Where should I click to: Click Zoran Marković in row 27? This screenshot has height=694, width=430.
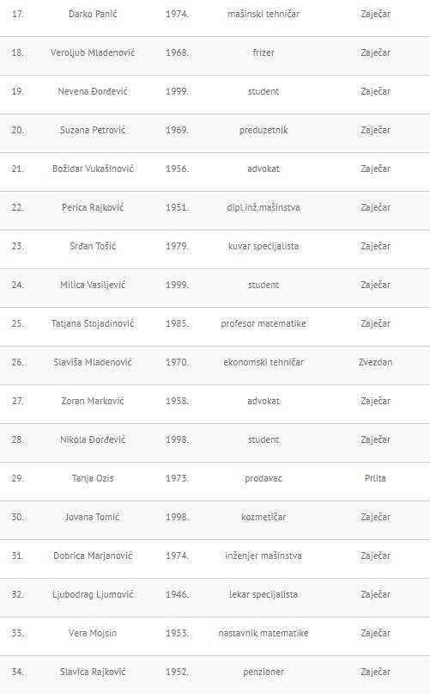pyautogui.click(x=93, y=401)
